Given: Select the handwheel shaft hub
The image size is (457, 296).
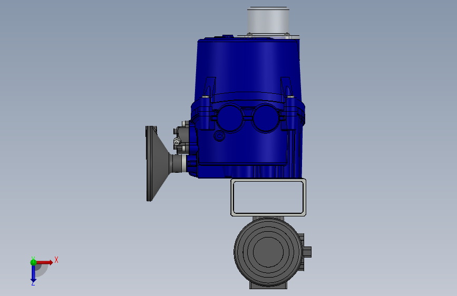Looking at the screenshot, I should pyautogui.click(x=177, y=163).
